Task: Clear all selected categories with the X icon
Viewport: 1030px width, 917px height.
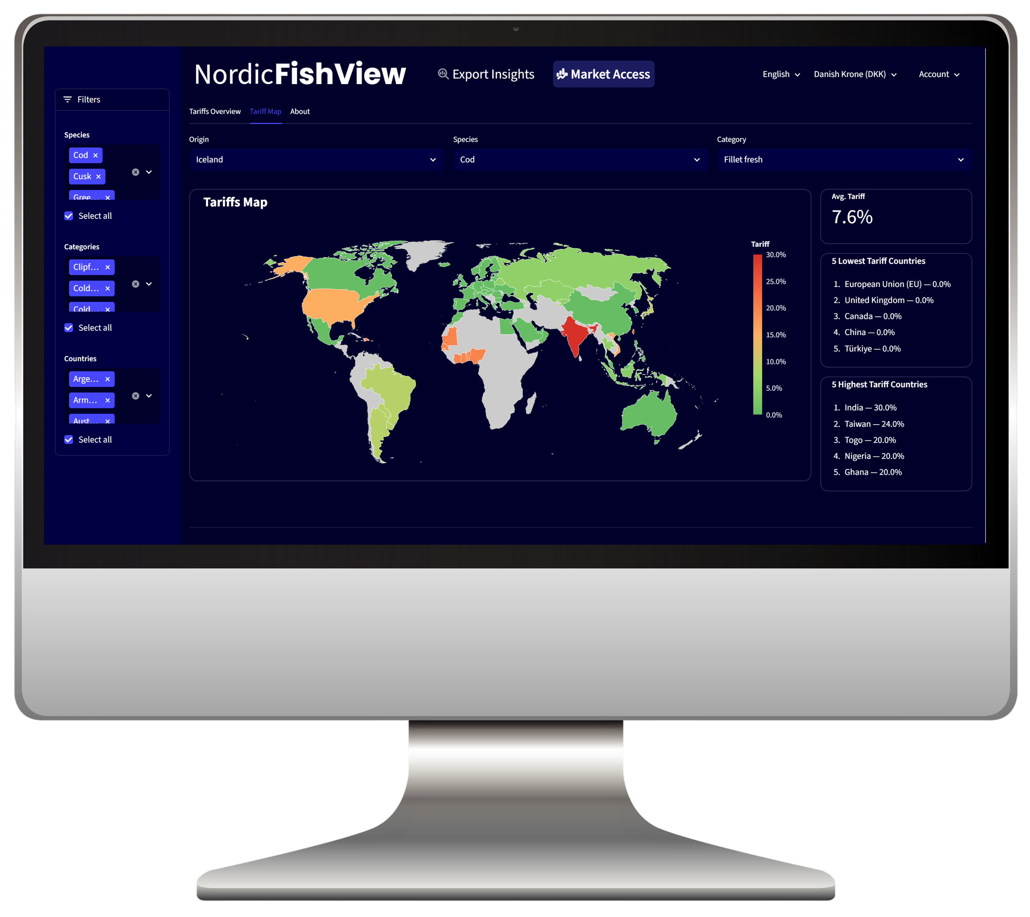Action: tap(136, 284)
